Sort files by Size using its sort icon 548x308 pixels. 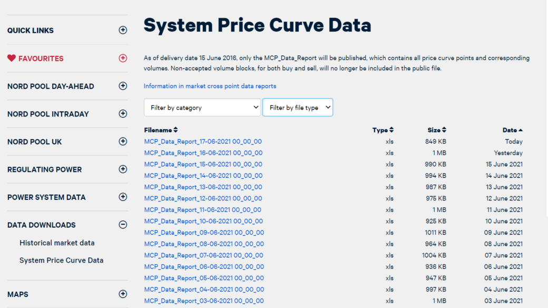(x=445, y=130)
